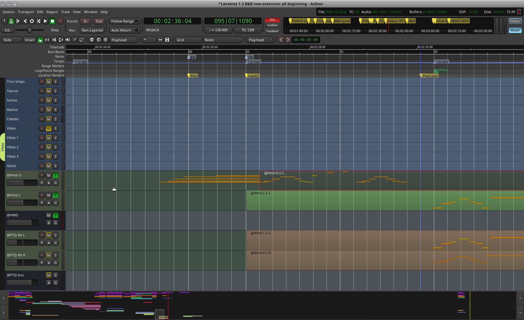The width and height of the screenshot is (524, 320).
Task: Select the Cut (scissors) tool
Action: pyautogui.click(x=54, y=40)
